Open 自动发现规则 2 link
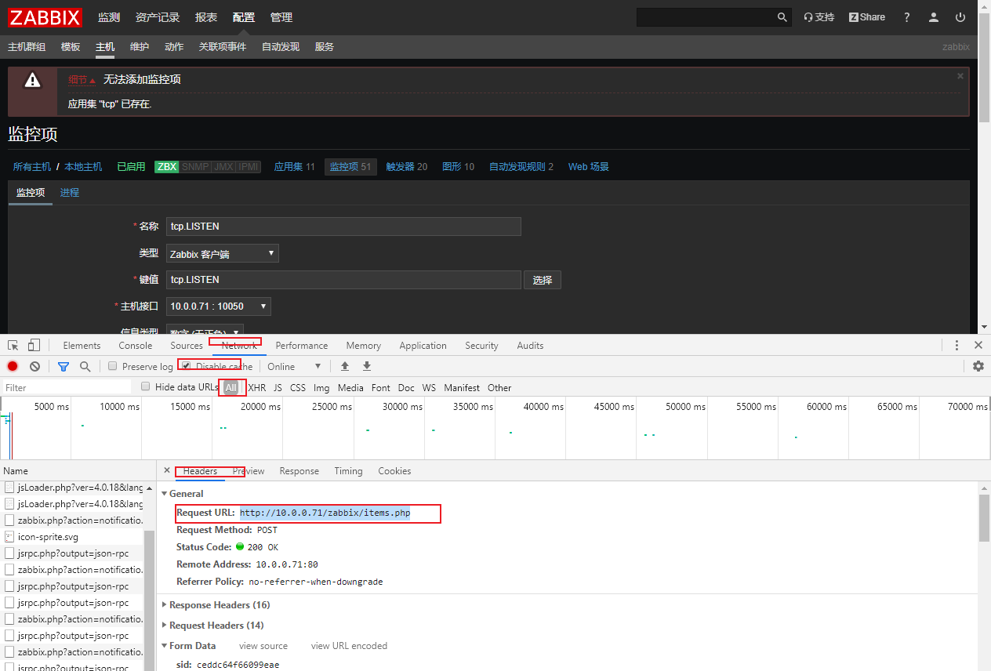991x671 pixels. coord(521,167)
